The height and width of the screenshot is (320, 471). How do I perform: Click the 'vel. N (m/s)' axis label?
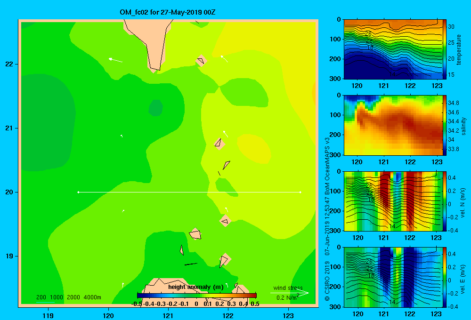[x=463, y=203]
